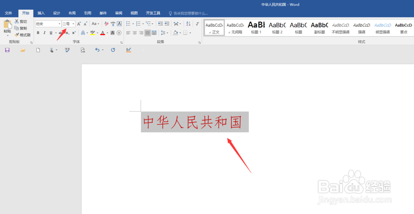
Task: Toggle bold formatting
Action: (x=38, y=33)
